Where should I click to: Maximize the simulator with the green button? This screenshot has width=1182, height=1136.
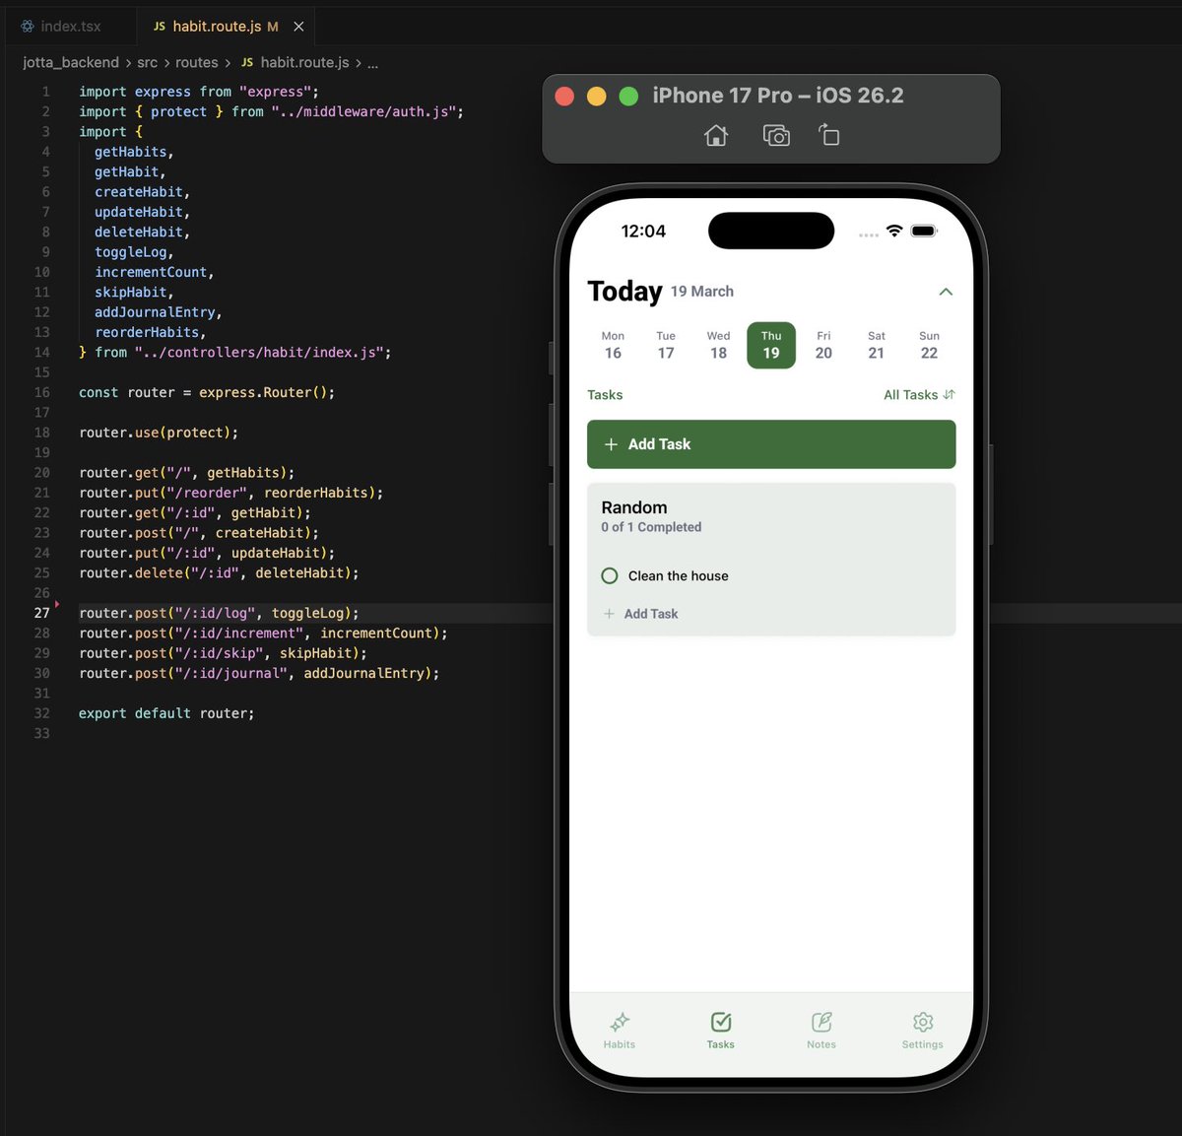pyautogui.click(x=628, y=96)
